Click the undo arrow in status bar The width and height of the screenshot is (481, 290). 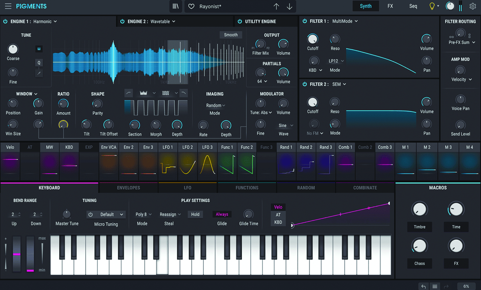tap(423, 286)
